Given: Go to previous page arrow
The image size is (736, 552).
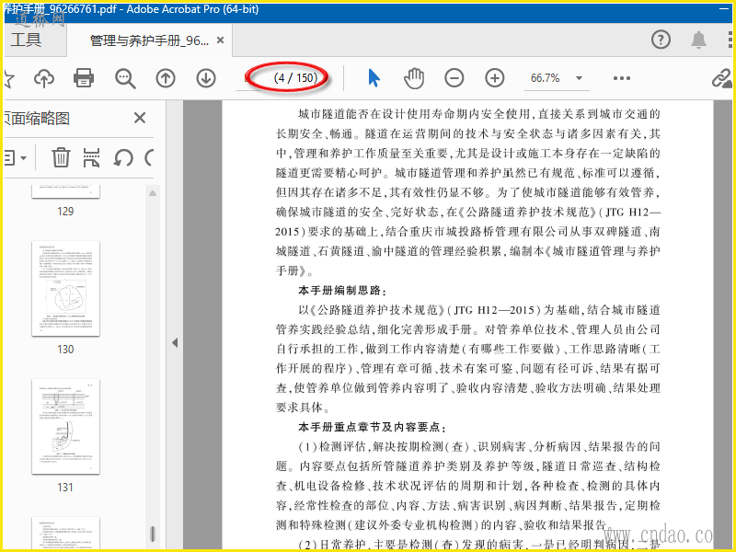Looking at the screenshot, I should 166,78.
